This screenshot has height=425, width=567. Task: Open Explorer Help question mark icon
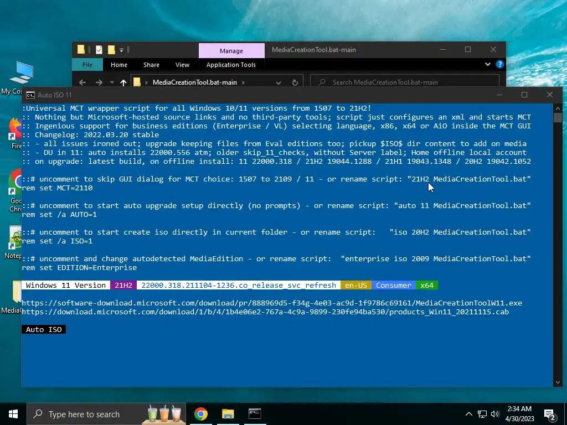click(500, 64)
